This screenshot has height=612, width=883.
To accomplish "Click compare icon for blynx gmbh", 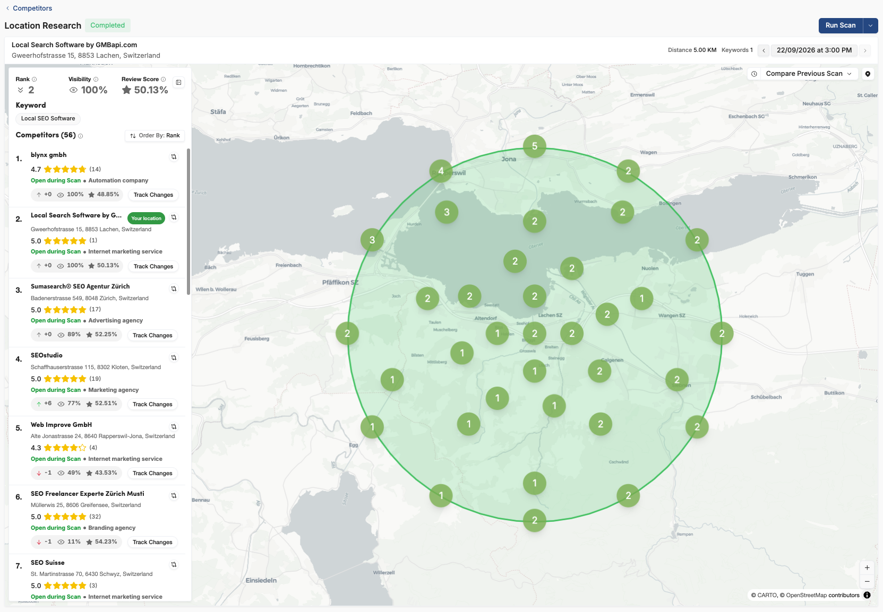I will (174, 157).
